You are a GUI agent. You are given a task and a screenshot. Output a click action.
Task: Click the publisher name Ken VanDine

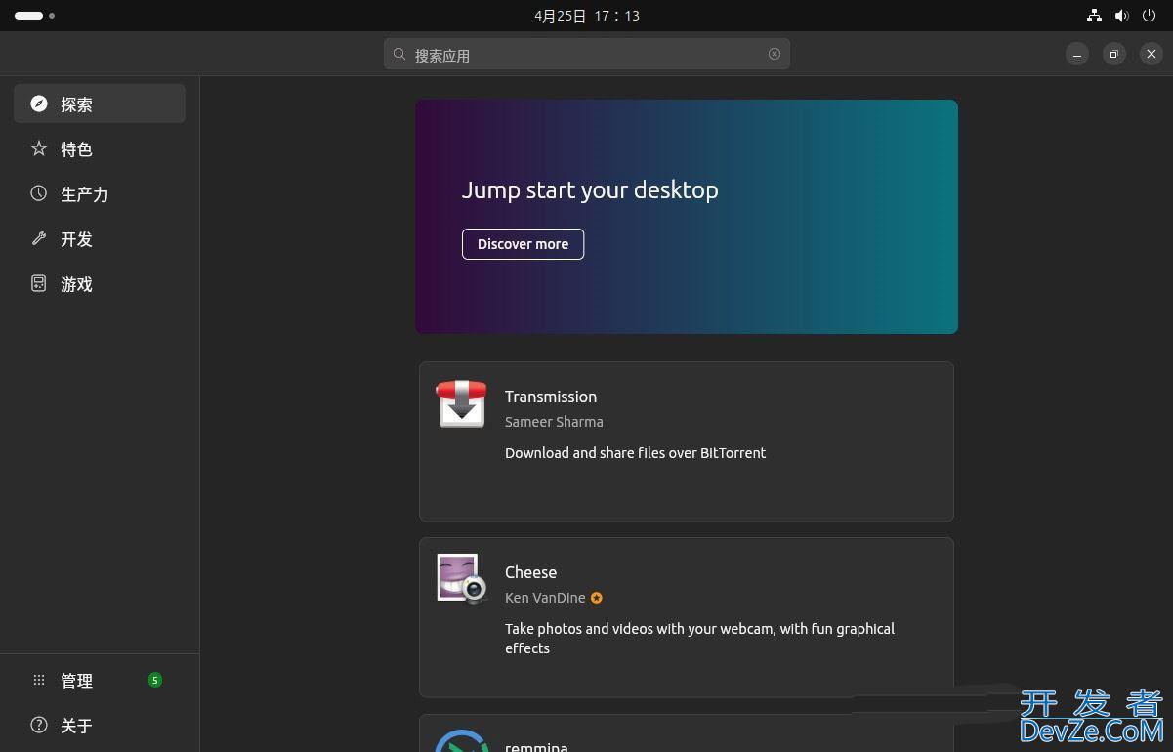point(545,598)
